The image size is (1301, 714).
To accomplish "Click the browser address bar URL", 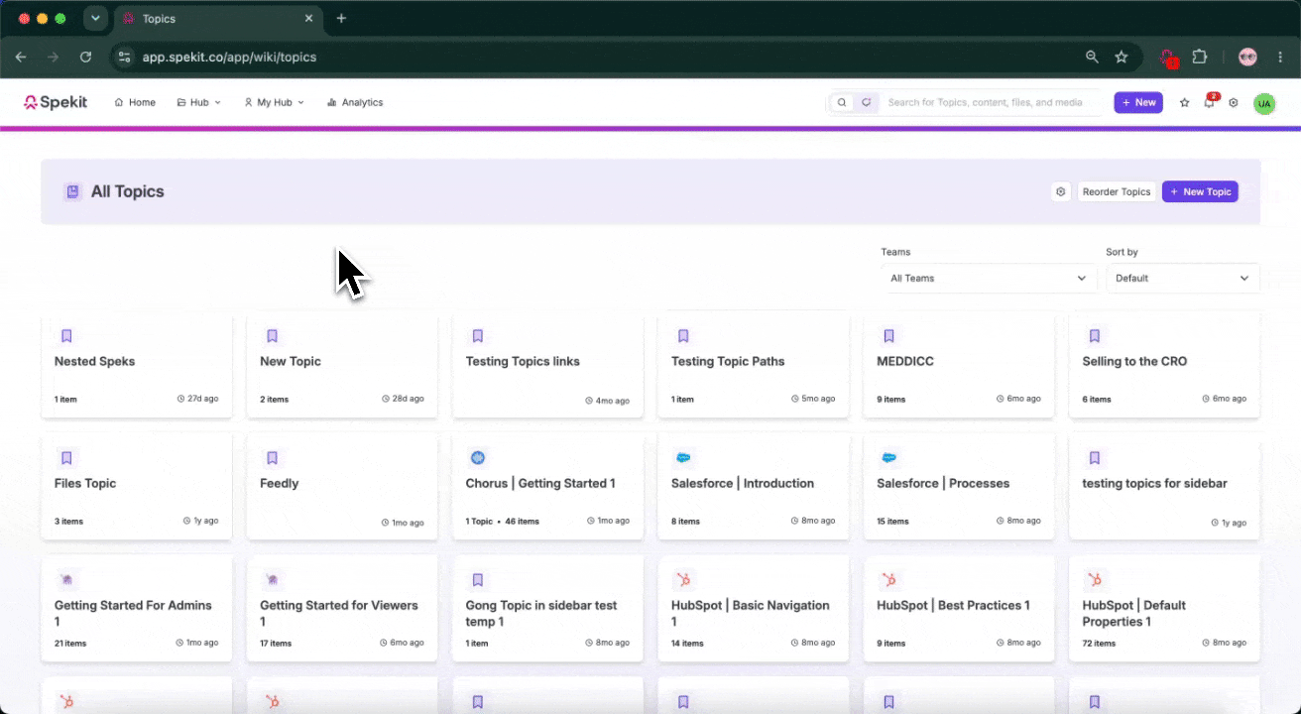I will (x=229, y=58).
